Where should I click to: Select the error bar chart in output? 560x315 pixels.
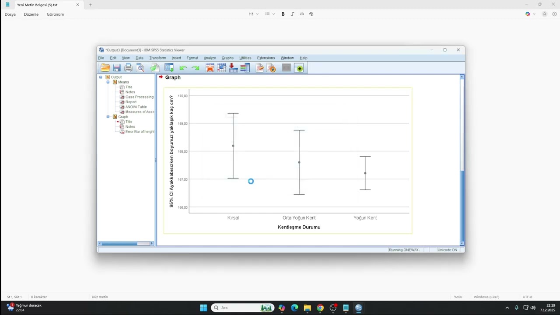[288, 160]
